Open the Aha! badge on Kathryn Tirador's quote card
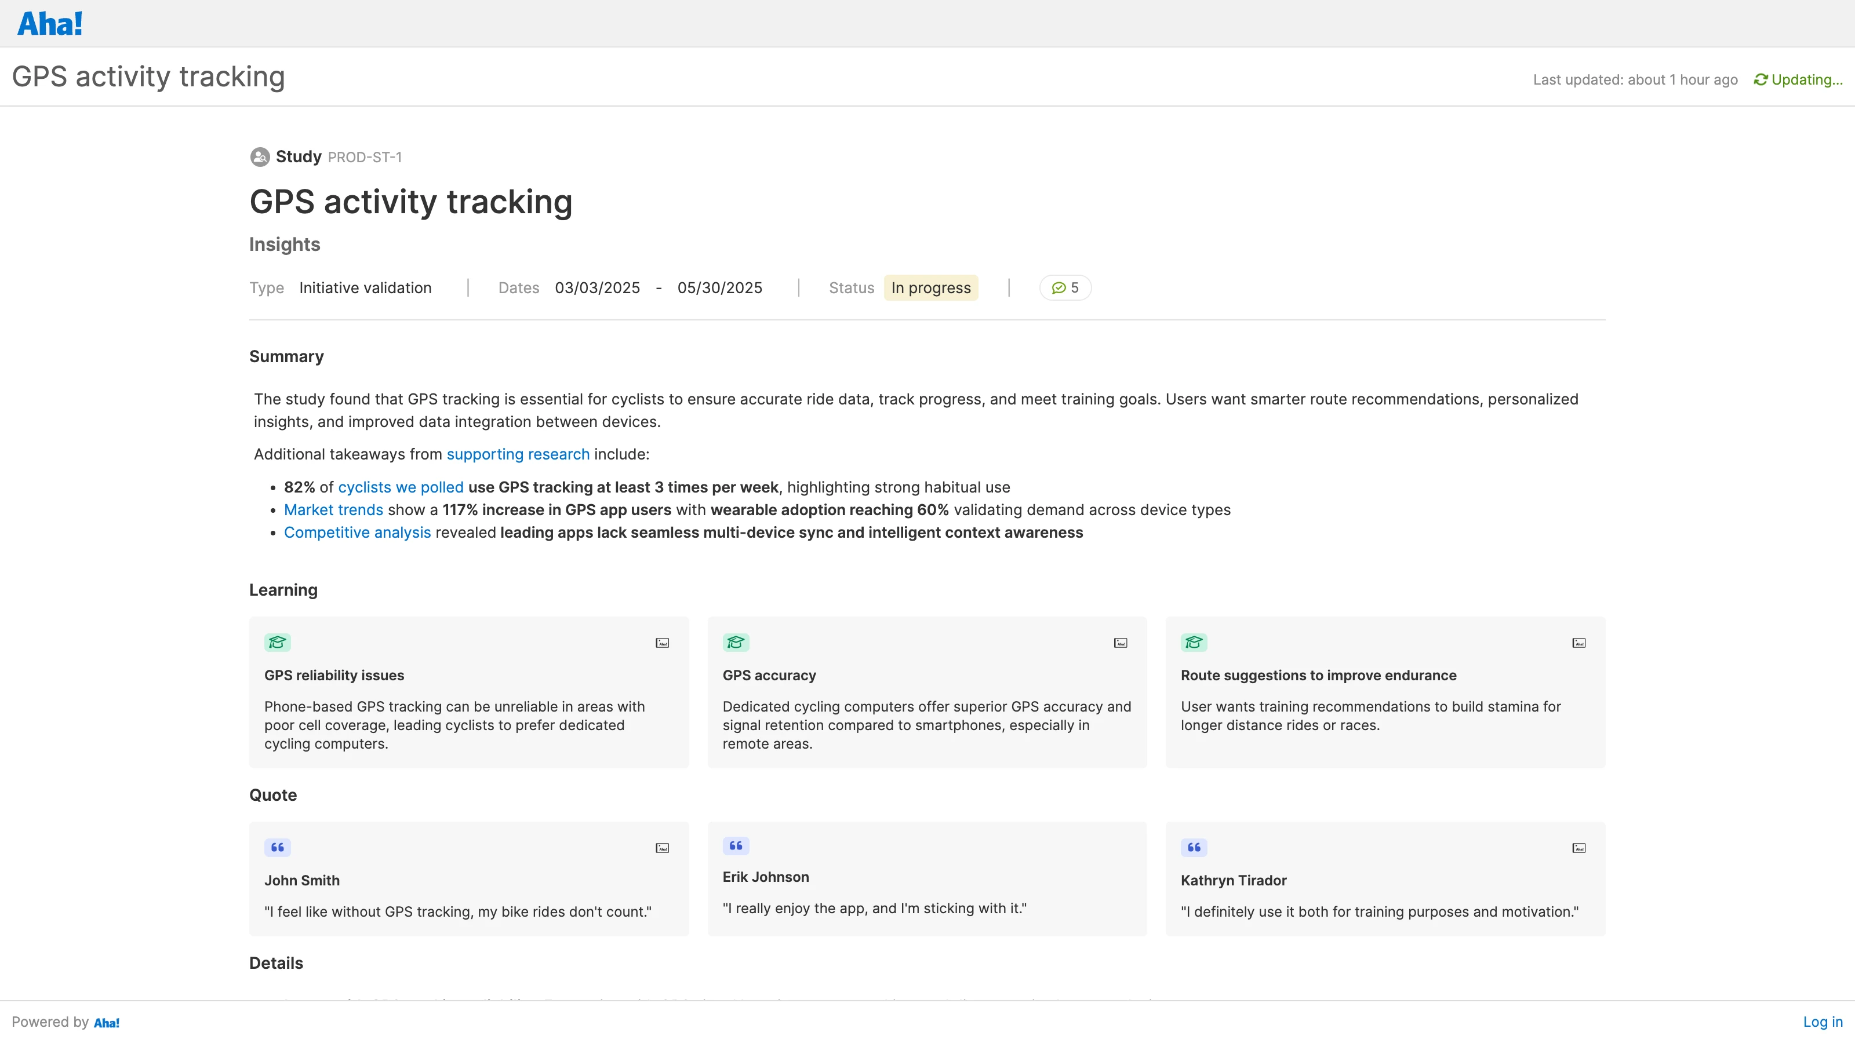Image resolution: width=1855 pixels, height=1043 pixels. coord(1579,847)
